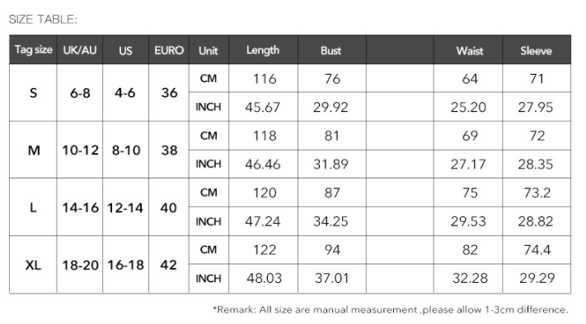The height and width of the screenshot is (324, 586).
Task: Click the XL tag size cell
Action: (33, 265)
